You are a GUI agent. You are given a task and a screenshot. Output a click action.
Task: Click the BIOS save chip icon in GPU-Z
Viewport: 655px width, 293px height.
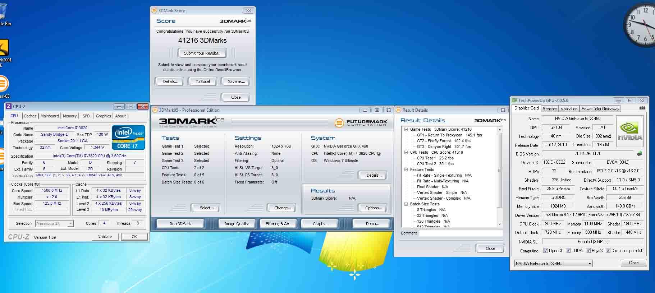(x=639, y=154)
